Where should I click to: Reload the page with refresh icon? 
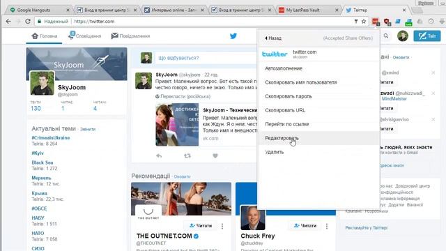[x=28, y=22]
